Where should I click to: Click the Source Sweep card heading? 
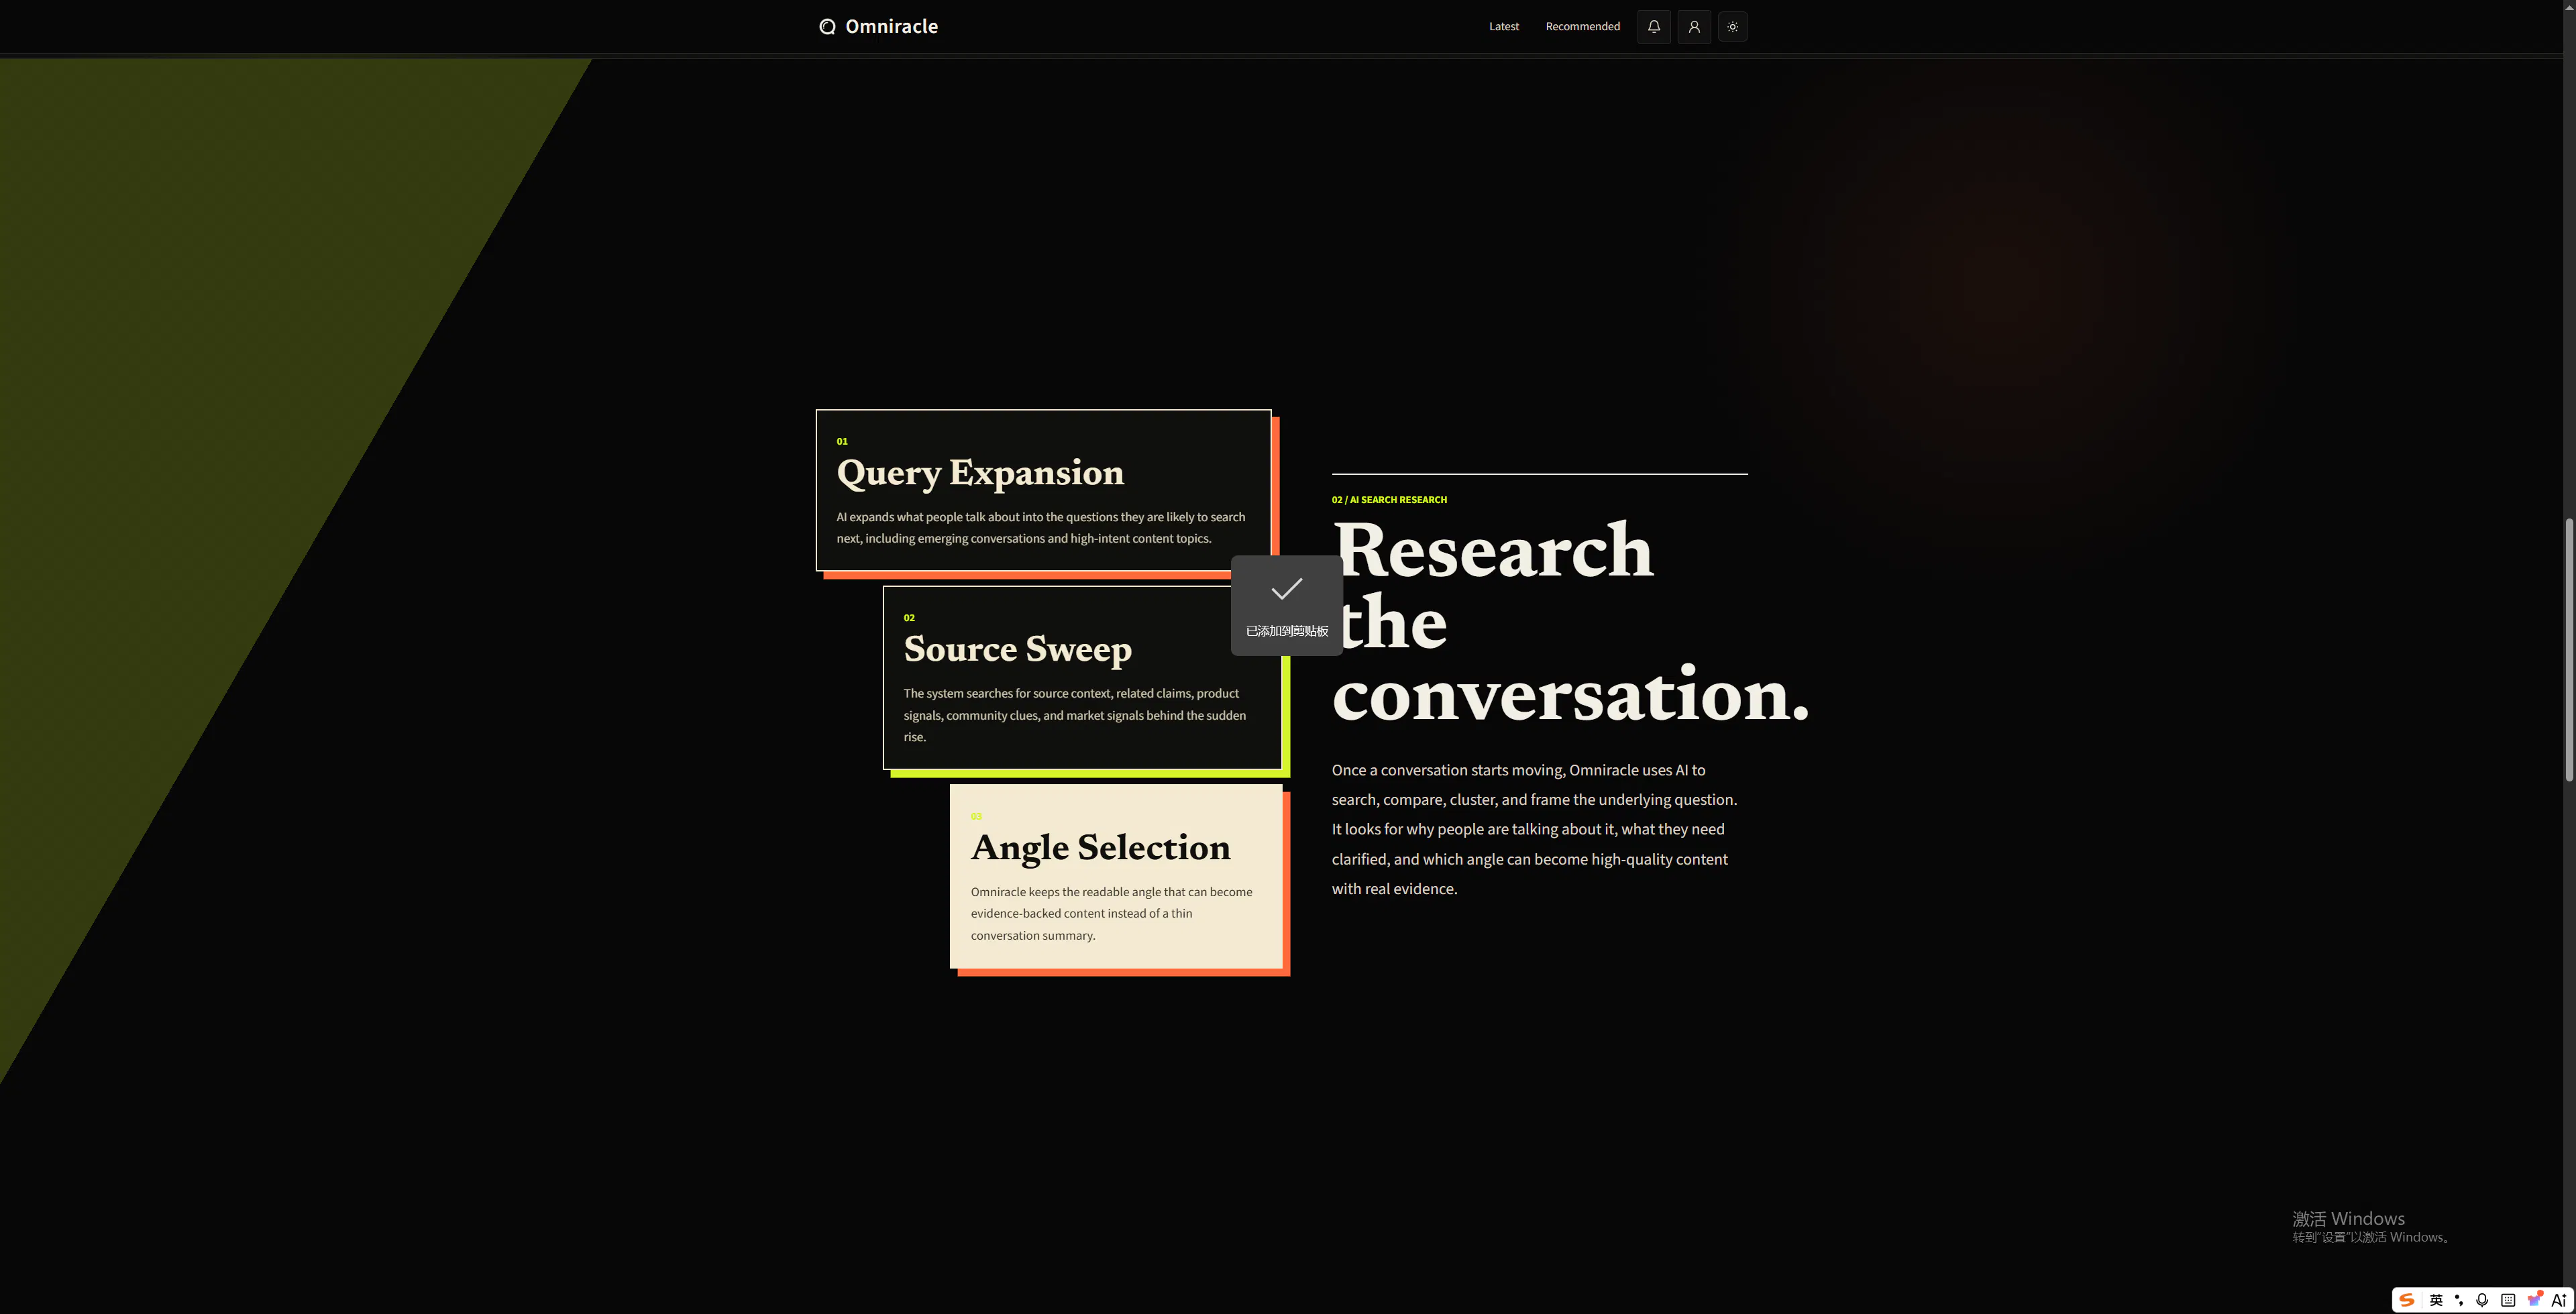click(x=1017, y=649)
